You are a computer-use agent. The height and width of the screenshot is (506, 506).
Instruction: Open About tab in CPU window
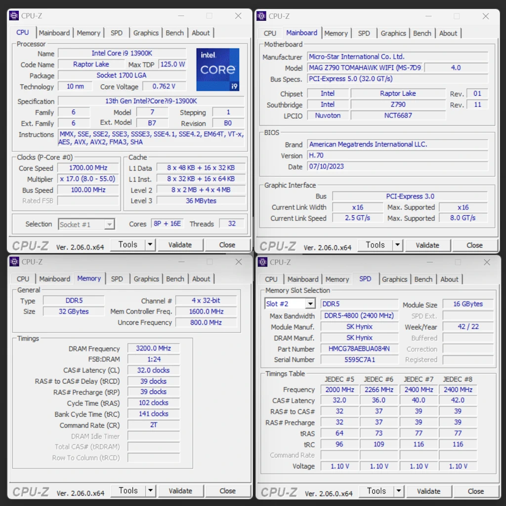tap(201, 33)
